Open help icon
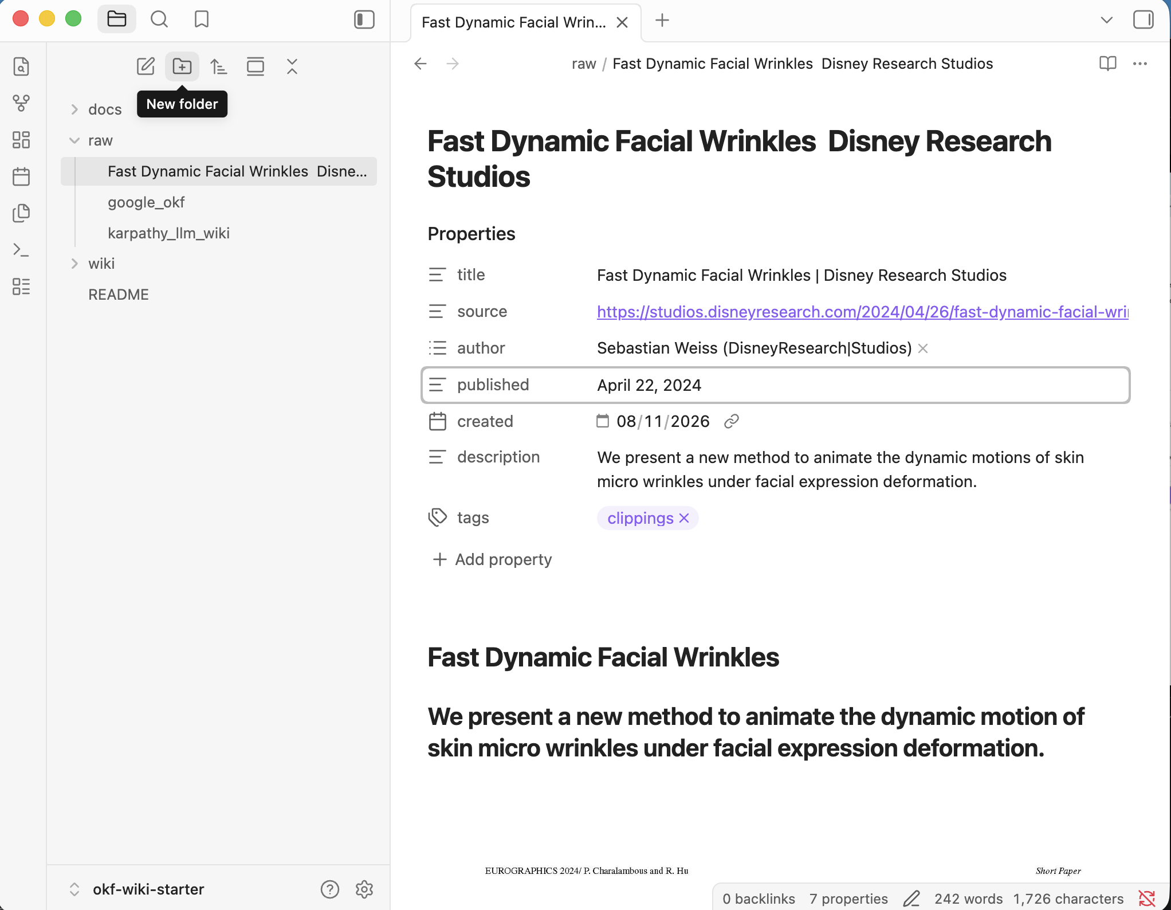The height and width of the screenshot is (910, 1171). [x=330, y=889]
